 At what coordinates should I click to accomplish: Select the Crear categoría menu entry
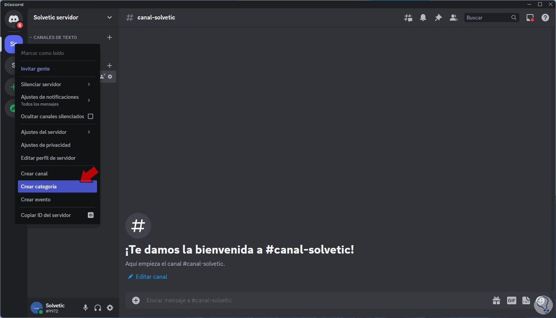57,186
